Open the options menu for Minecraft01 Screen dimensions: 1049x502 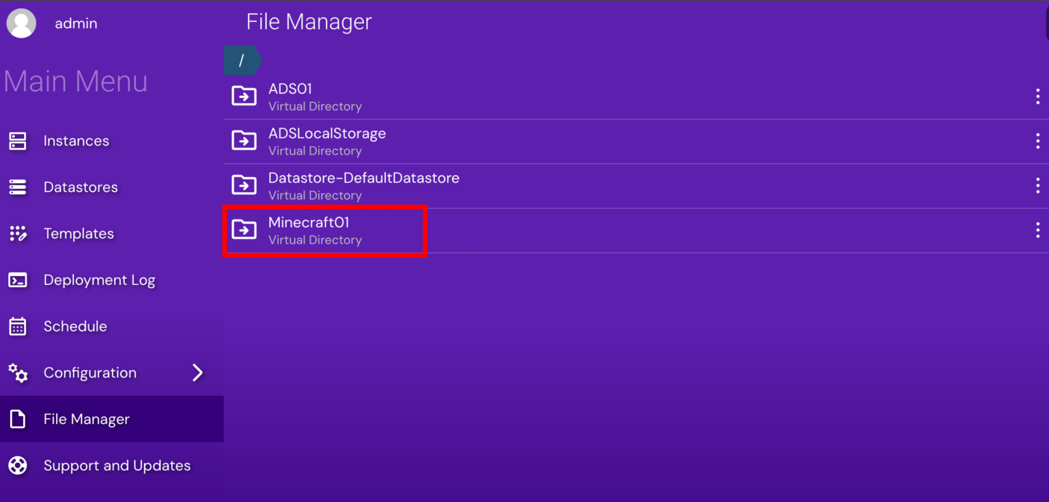pos(1037,229)
